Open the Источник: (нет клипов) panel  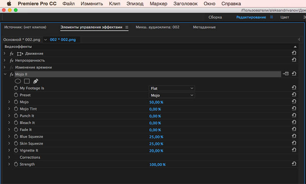point(25,27)
